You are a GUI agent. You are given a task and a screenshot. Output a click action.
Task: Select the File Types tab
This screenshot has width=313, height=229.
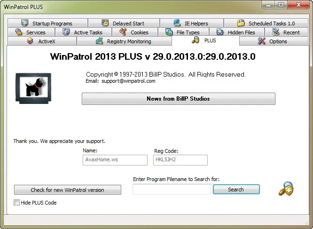pyautogui.click(x=183, y=32)
